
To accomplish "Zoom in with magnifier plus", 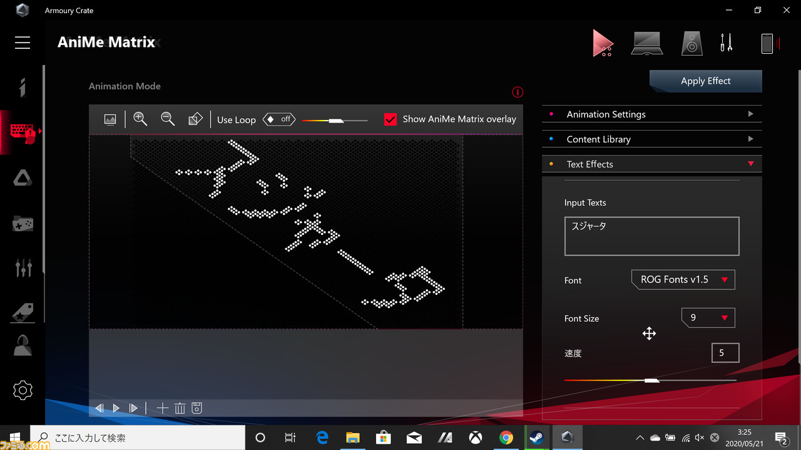I will coord(140,119).
